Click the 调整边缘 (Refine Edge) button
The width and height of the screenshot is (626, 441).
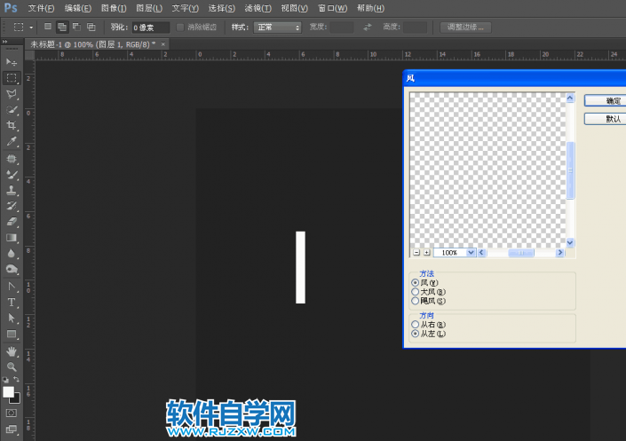click(x=465, y=28)
